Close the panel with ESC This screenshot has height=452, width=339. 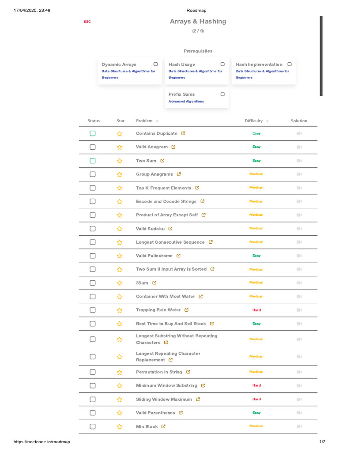click(x=87, y=22)
